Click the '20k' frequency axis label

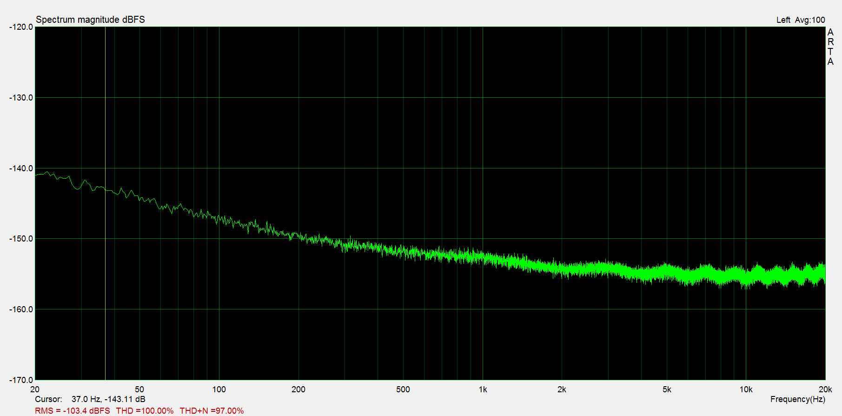(x=825, y=389)
